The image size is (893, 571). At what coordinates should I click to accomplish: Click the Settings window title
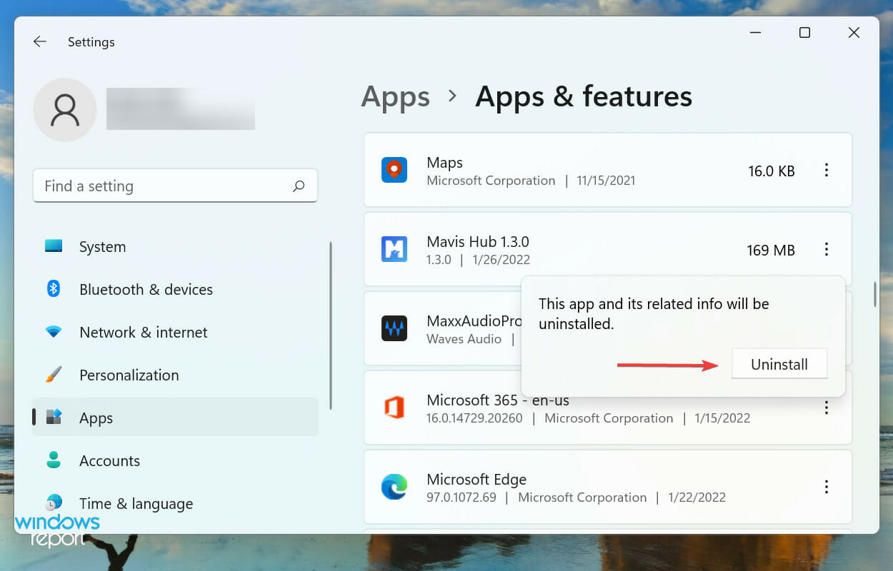(x=91, y=42)
